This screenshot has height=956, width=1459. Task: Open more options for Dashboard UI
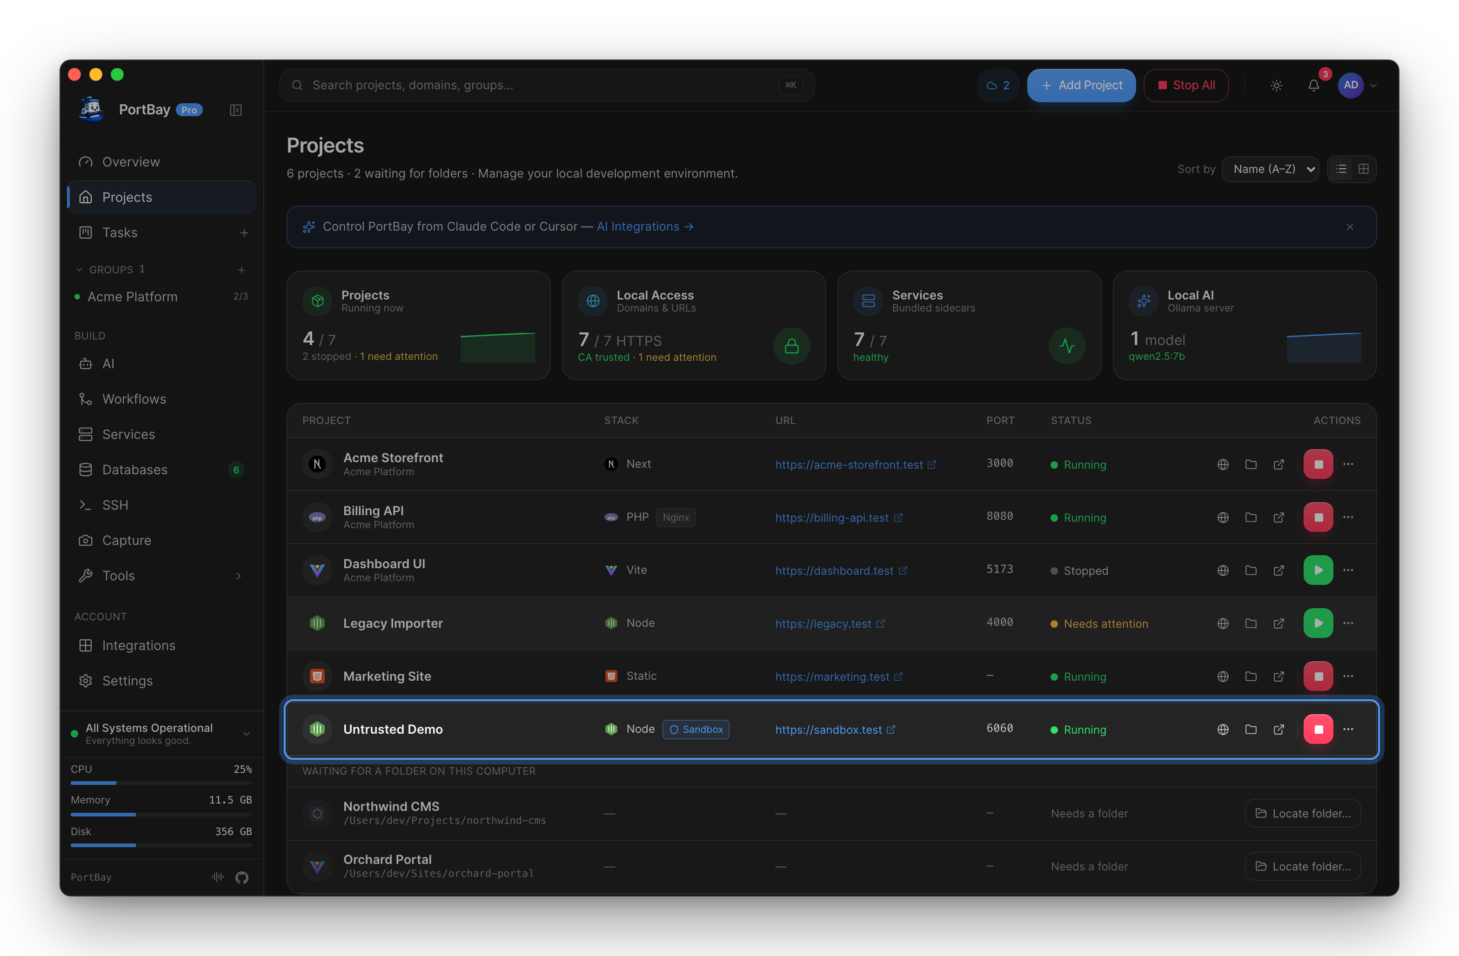coord(1347,570)
